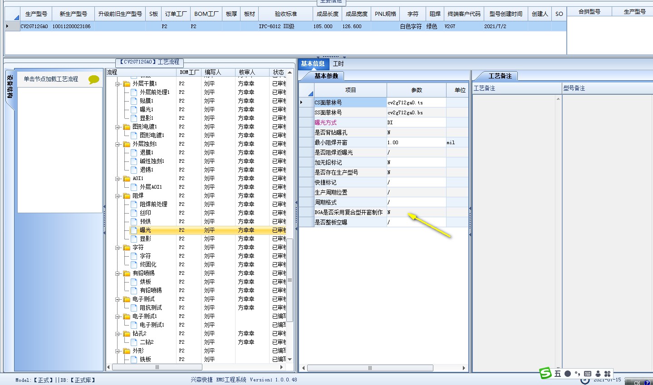The height and width of the screenshot is (385, 653).
Task: Select the 工艺备注 tab
Action: [x=500, y=76]
